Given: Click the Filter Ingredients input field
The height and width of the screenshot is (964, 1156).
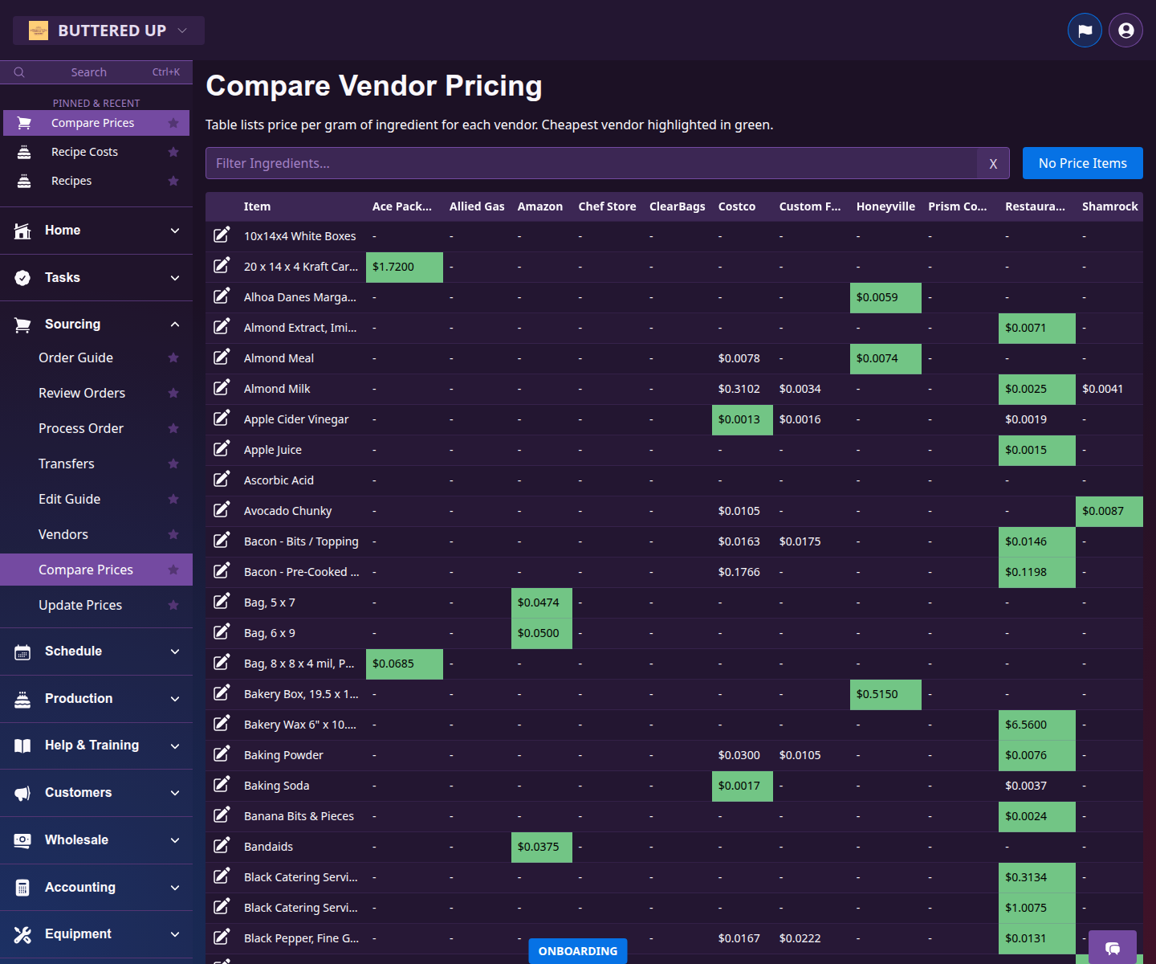Looking at the screenshot, I should (562, 163).
